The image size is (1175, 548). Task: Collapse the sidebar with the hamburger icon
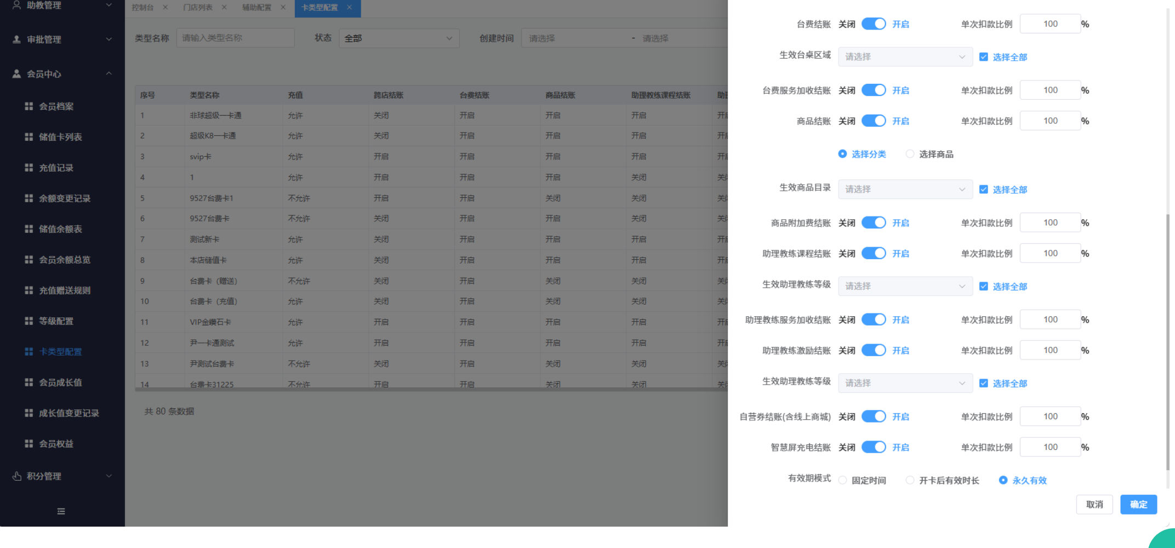(61, 511)
